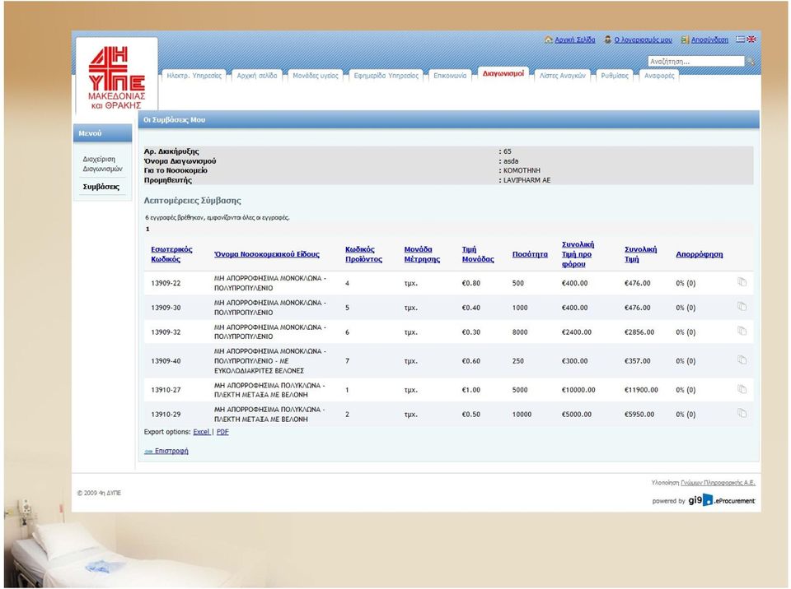
Task: Sort by Όνομα Νοσοκομειακού Είδους column header
Action: pyautogui.click(x=267, y=254)
